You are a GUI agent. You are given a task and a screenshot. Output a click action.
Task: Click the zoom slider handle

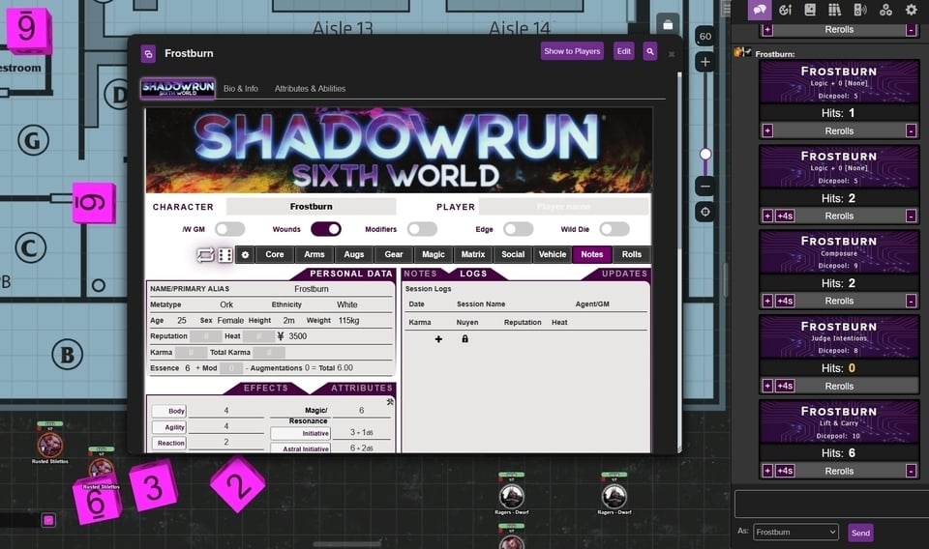[x=705, y=154]
